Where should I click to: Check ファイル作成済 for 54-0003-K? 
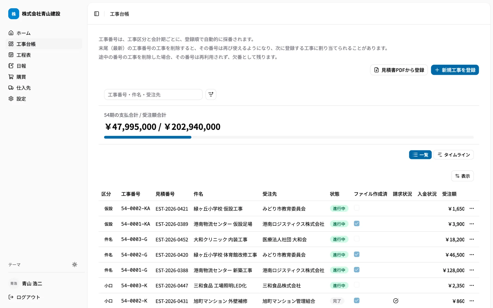coord(357,285)
